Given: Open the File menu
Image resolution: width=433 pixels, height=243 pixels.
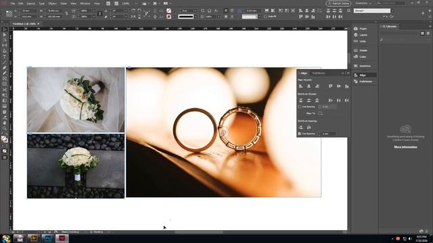Looking at the screenshot, I should (x=13, y=3).
